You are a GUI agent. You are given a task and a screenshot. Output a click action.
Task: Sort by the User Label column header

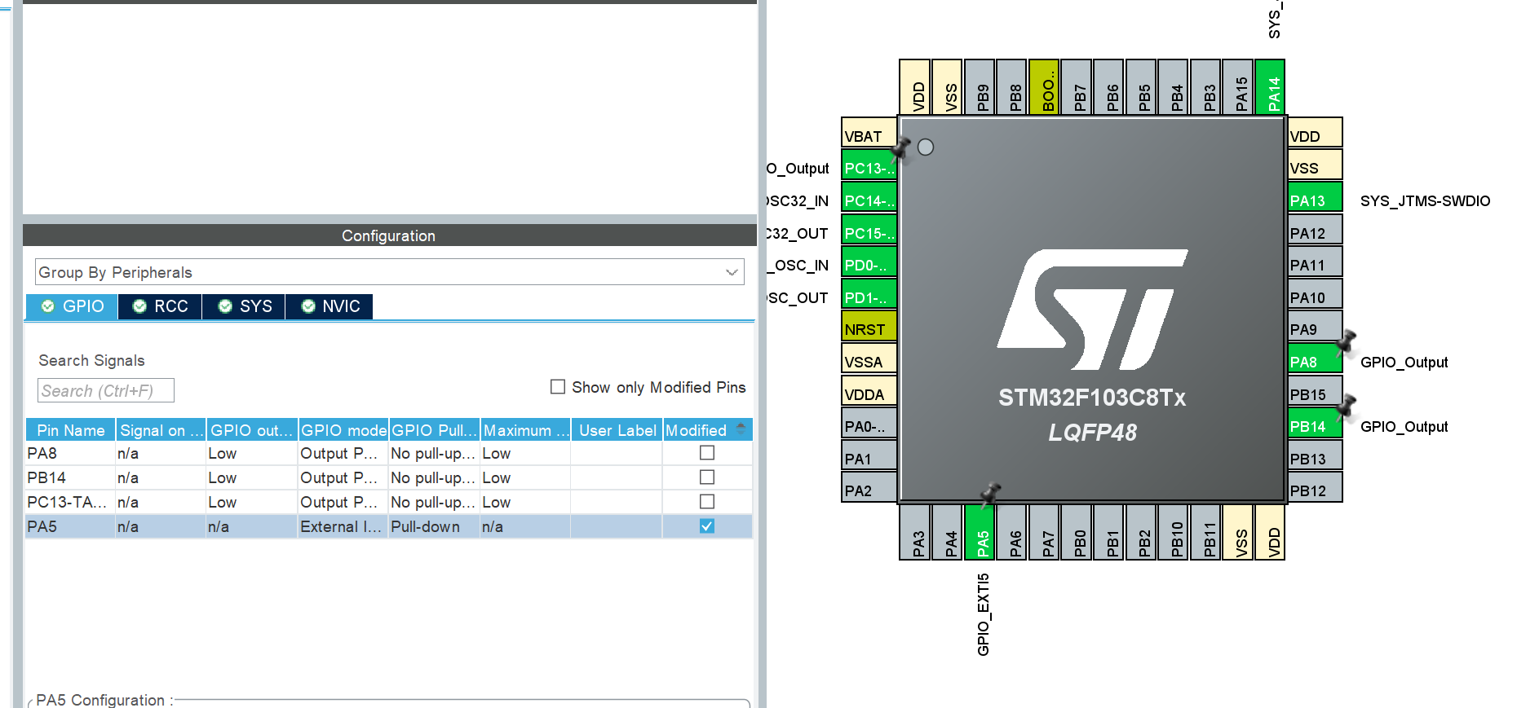tap(617, 430)
